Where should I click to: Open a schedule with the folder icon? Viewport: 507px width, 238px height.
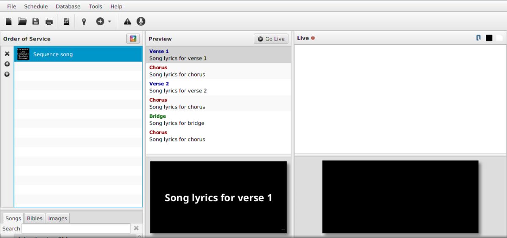click(x=22, y=22)
